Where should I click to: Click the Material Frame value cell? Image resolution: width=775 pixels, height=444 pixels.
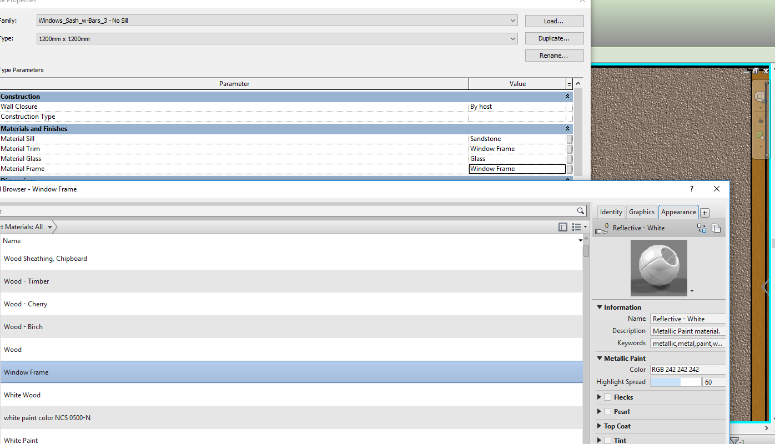click(x=517, y=169)
